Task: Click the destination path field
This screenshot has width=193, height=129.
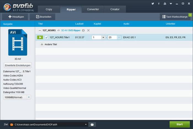Action: click(49, 124)
